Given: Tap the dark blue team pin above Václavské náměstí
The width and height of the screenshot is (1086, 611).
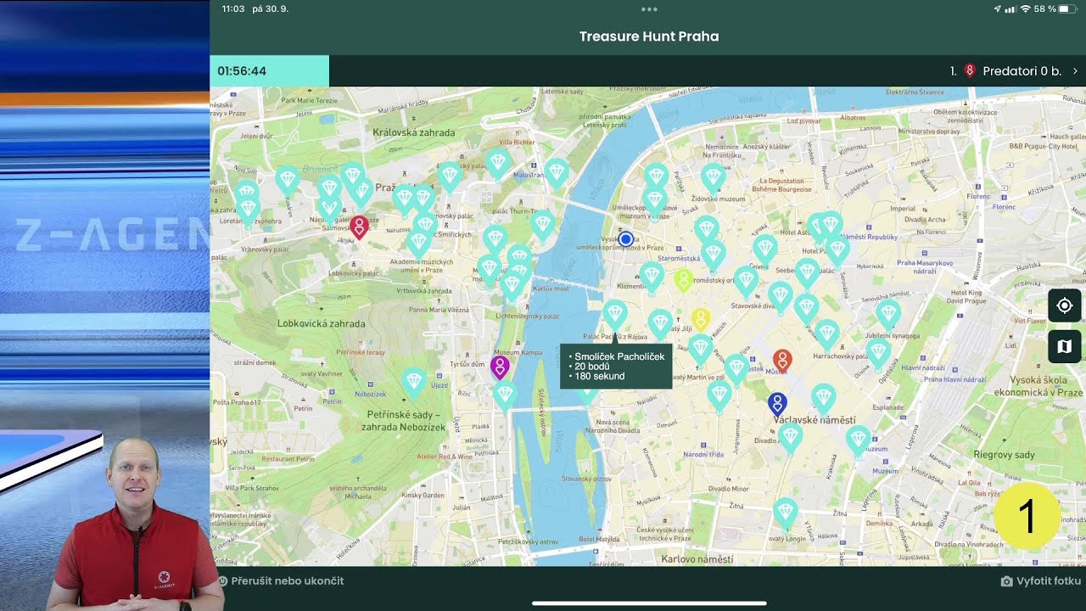Looking at the screenshot, I should click(777, 404).
